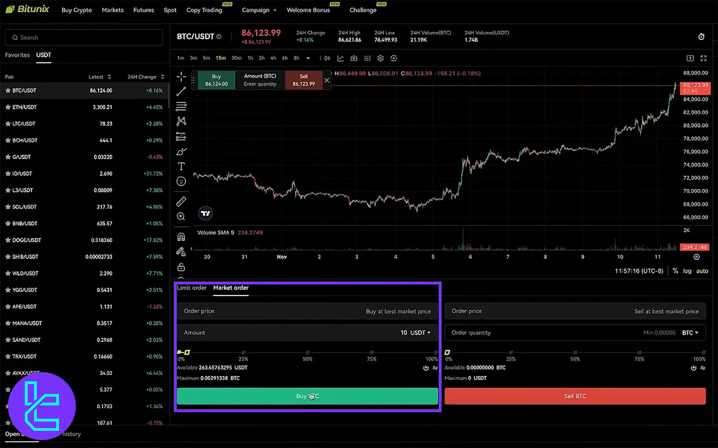Expand more timeframe intervals dropdown
Viewport: 718px width, 448px height.
(x=308, y=58)
